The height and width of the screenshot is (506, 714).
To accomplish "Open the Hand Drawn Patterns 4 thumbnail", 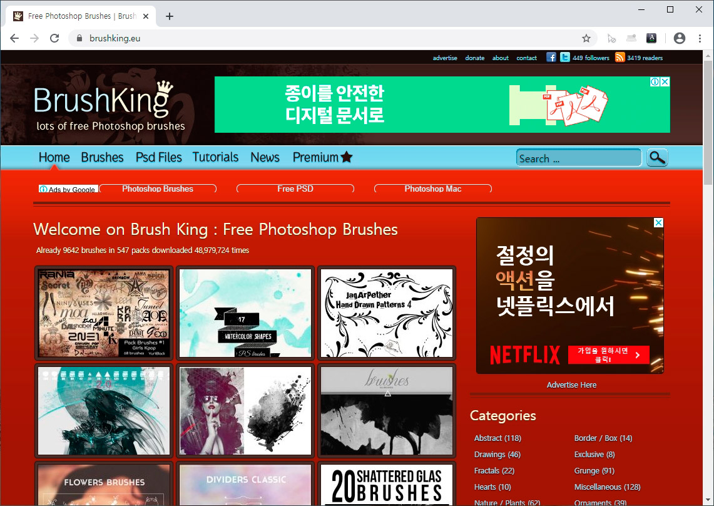I will [387, 313].
